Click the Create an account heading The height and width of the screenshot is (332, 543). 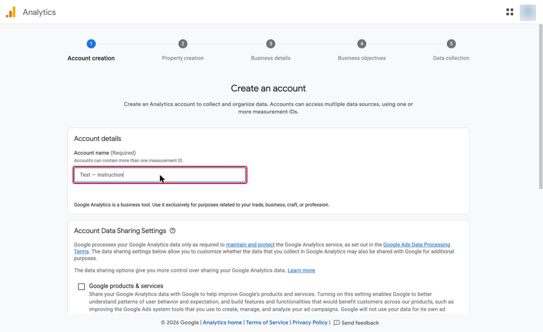pyautogui.click(x=268, y=89)
